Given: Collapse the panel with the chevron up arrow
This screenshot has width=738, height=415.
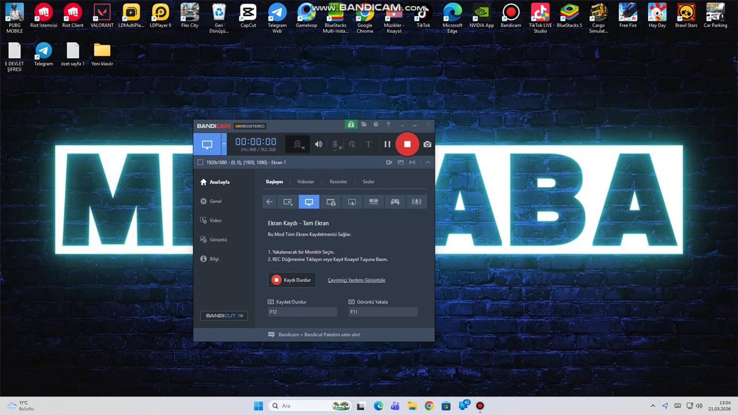Looking at the screenshot, I should tap(428, 163).
